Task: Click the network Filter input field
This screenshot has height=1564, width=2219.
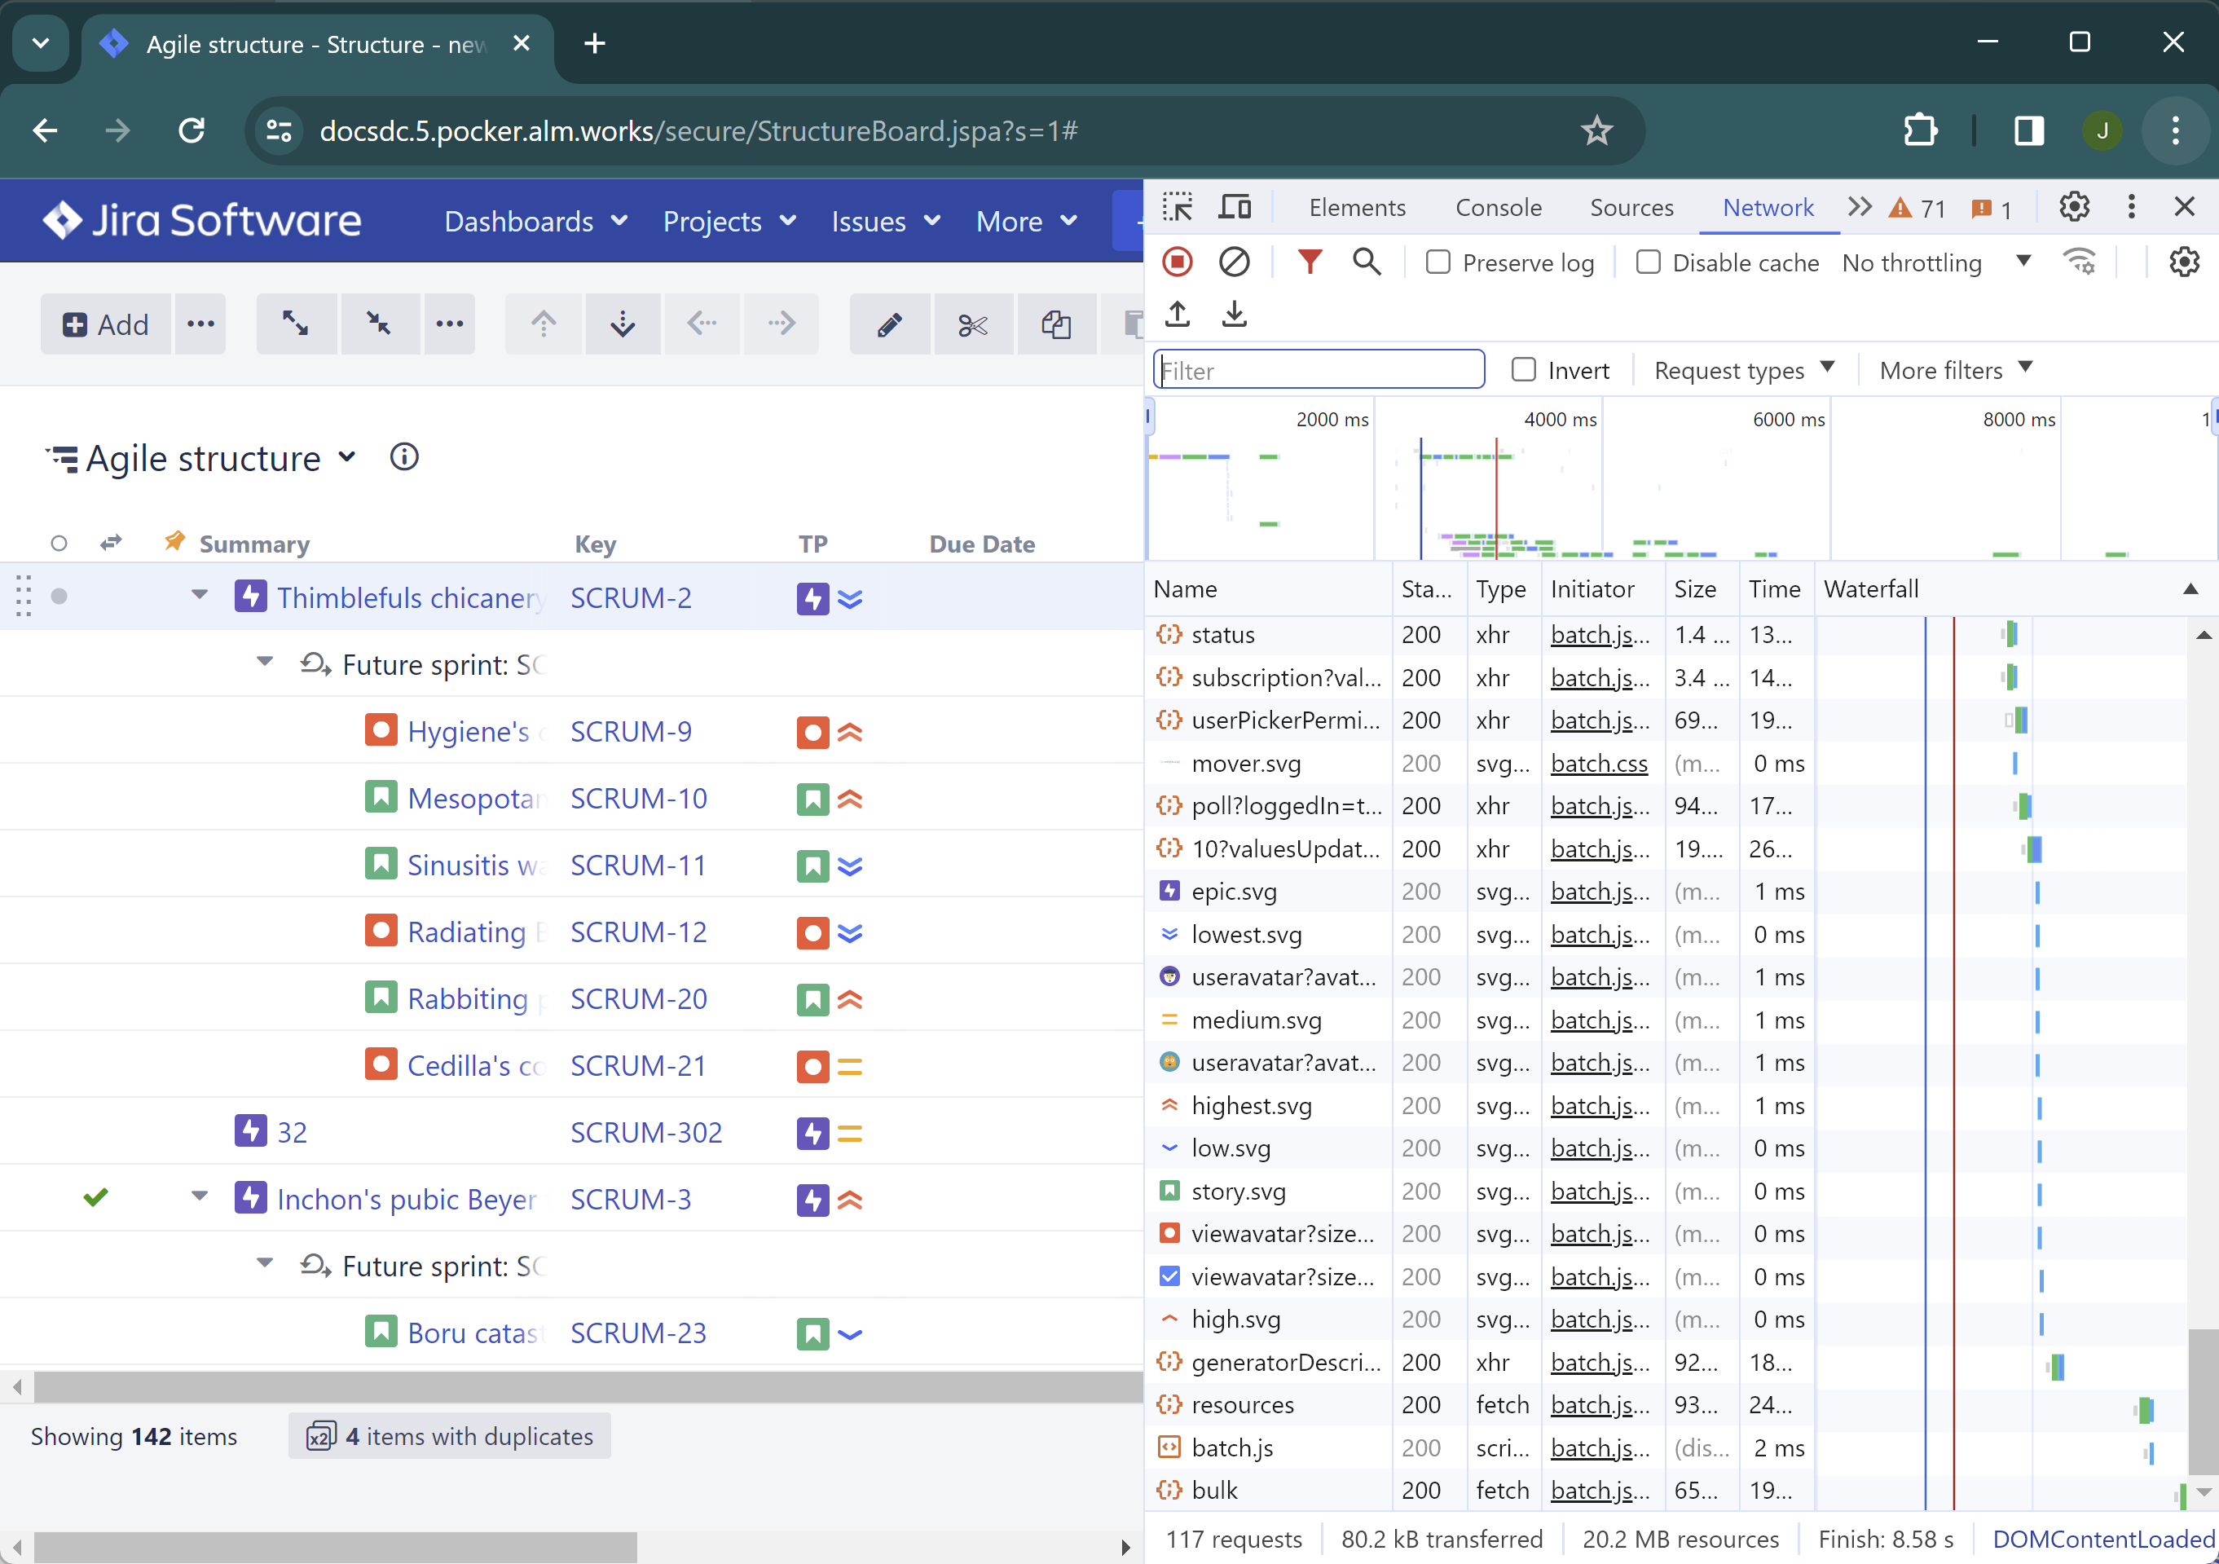Action: pyautogui.click(x=1319, y=369)
